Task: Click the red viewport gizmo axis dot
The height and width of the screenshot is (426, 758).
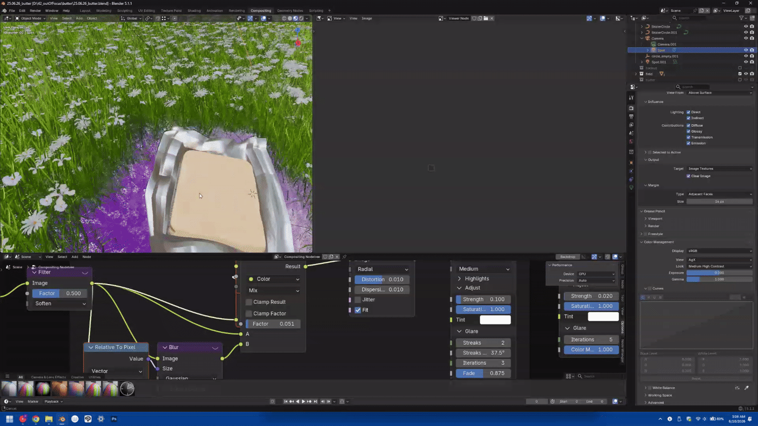Action: [x=298, y=43]
